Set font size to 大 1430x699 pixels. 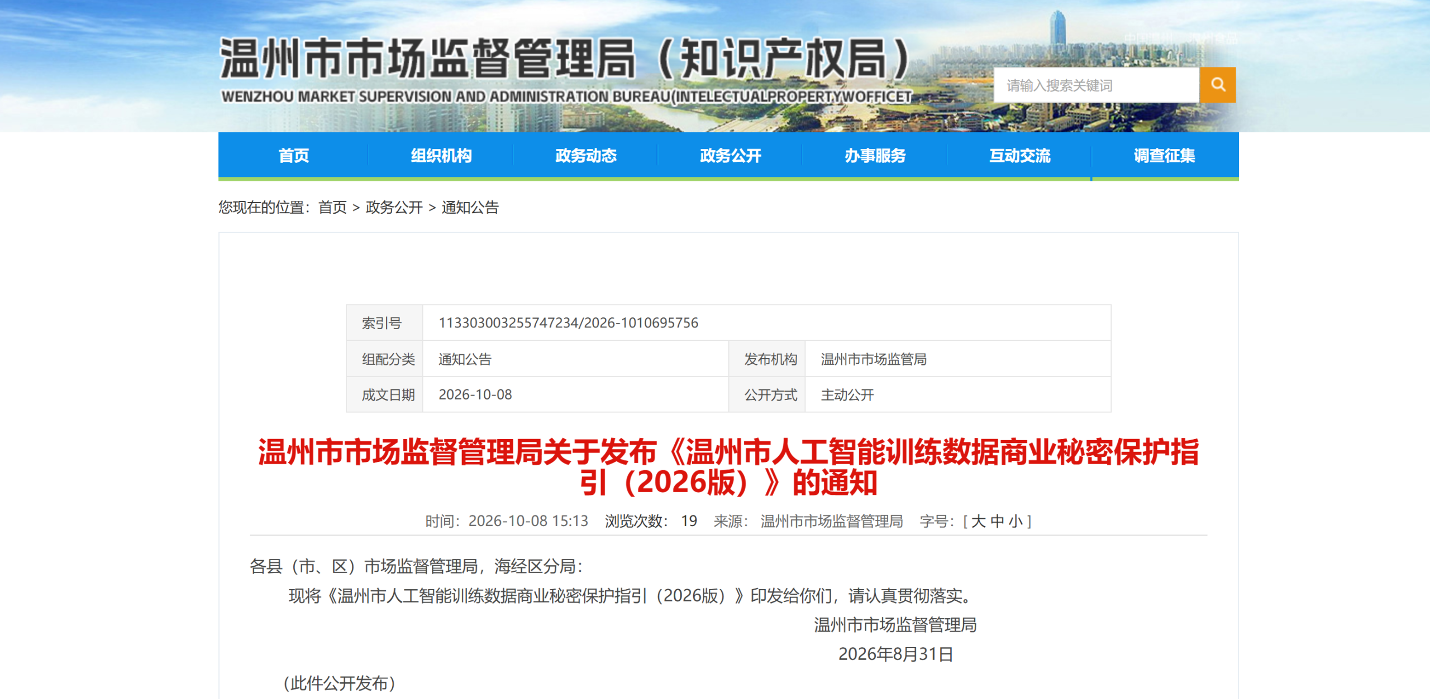click(978, 521)
